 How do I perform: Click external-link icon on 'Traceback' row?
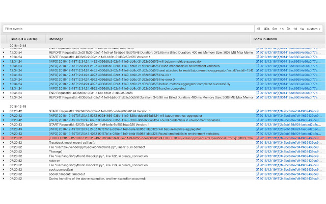[257, 143]
